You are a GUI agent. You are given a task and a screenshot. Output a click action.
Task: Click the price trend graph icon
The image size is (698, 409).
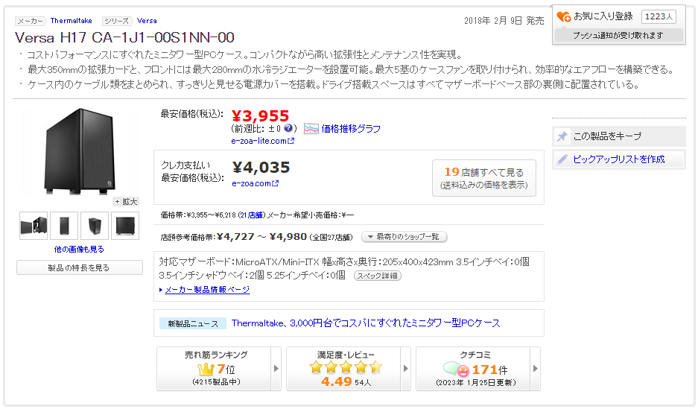311,129
